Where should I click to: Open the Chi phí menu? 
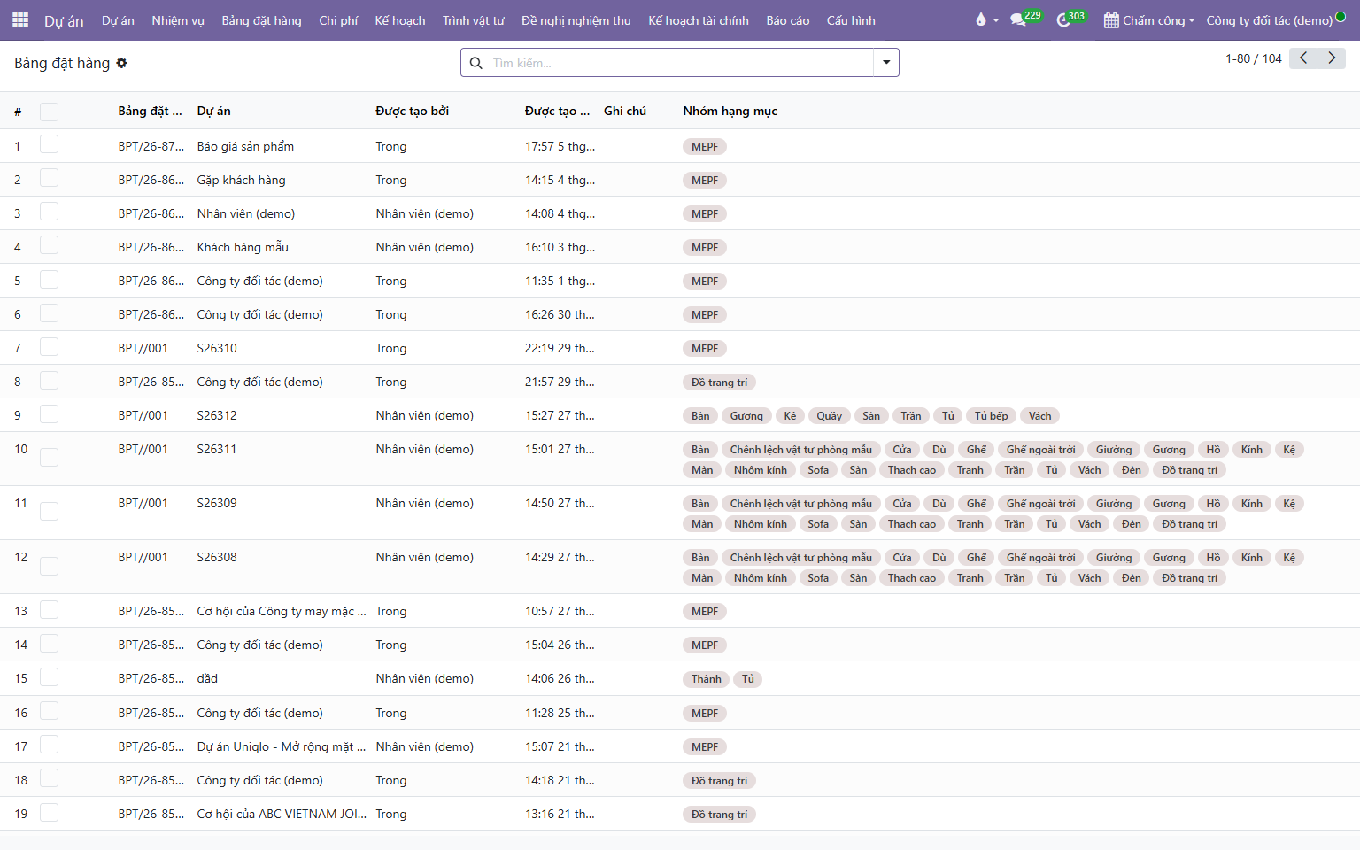(338, 20)
